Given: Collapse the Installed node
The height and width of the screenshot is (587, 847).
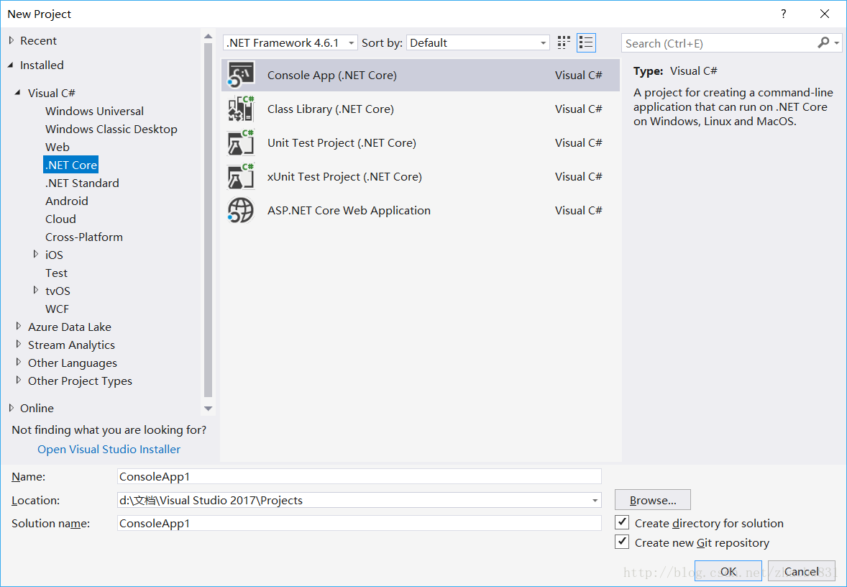Looking at the screenshot, I should (x=11, y=65).
